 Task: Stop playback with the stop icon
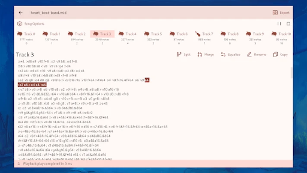point(288,24)
